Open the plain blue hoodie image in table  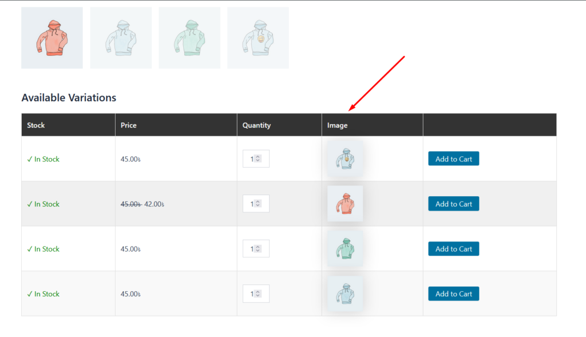point(345,294)
